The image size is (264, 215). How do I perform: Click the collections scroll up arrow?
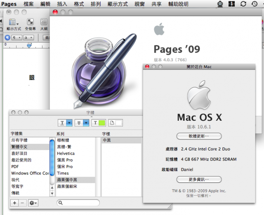[x=52, y=187]
